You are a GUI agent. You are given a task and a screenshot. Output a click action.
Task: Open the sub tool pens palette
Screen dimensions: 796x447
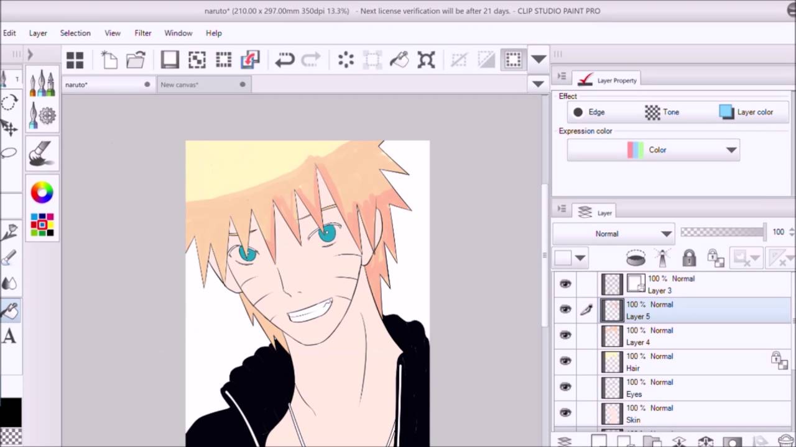(x=42, y=83)
